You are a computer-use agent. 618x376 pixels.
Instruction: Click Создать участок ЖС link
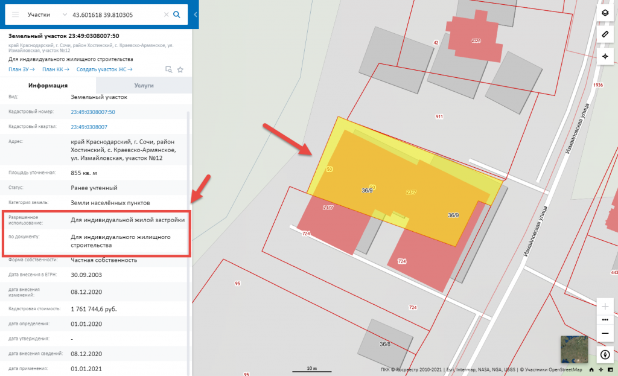[104, 69]
